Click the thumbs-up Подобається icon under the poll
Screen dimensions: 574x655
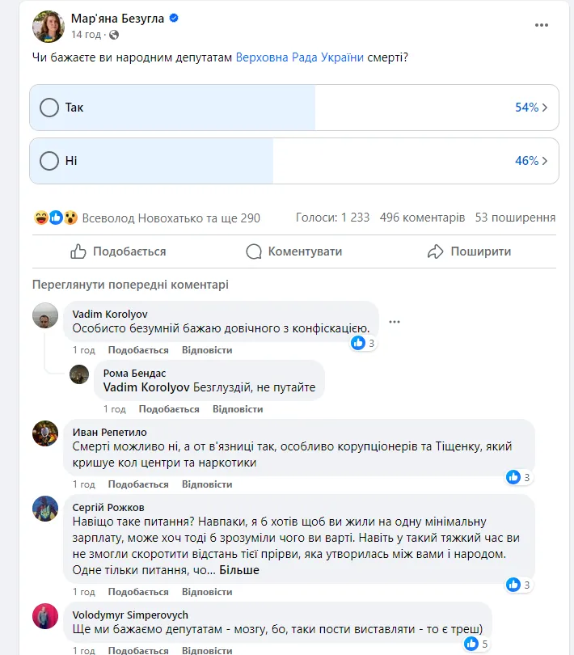(78, 251)
